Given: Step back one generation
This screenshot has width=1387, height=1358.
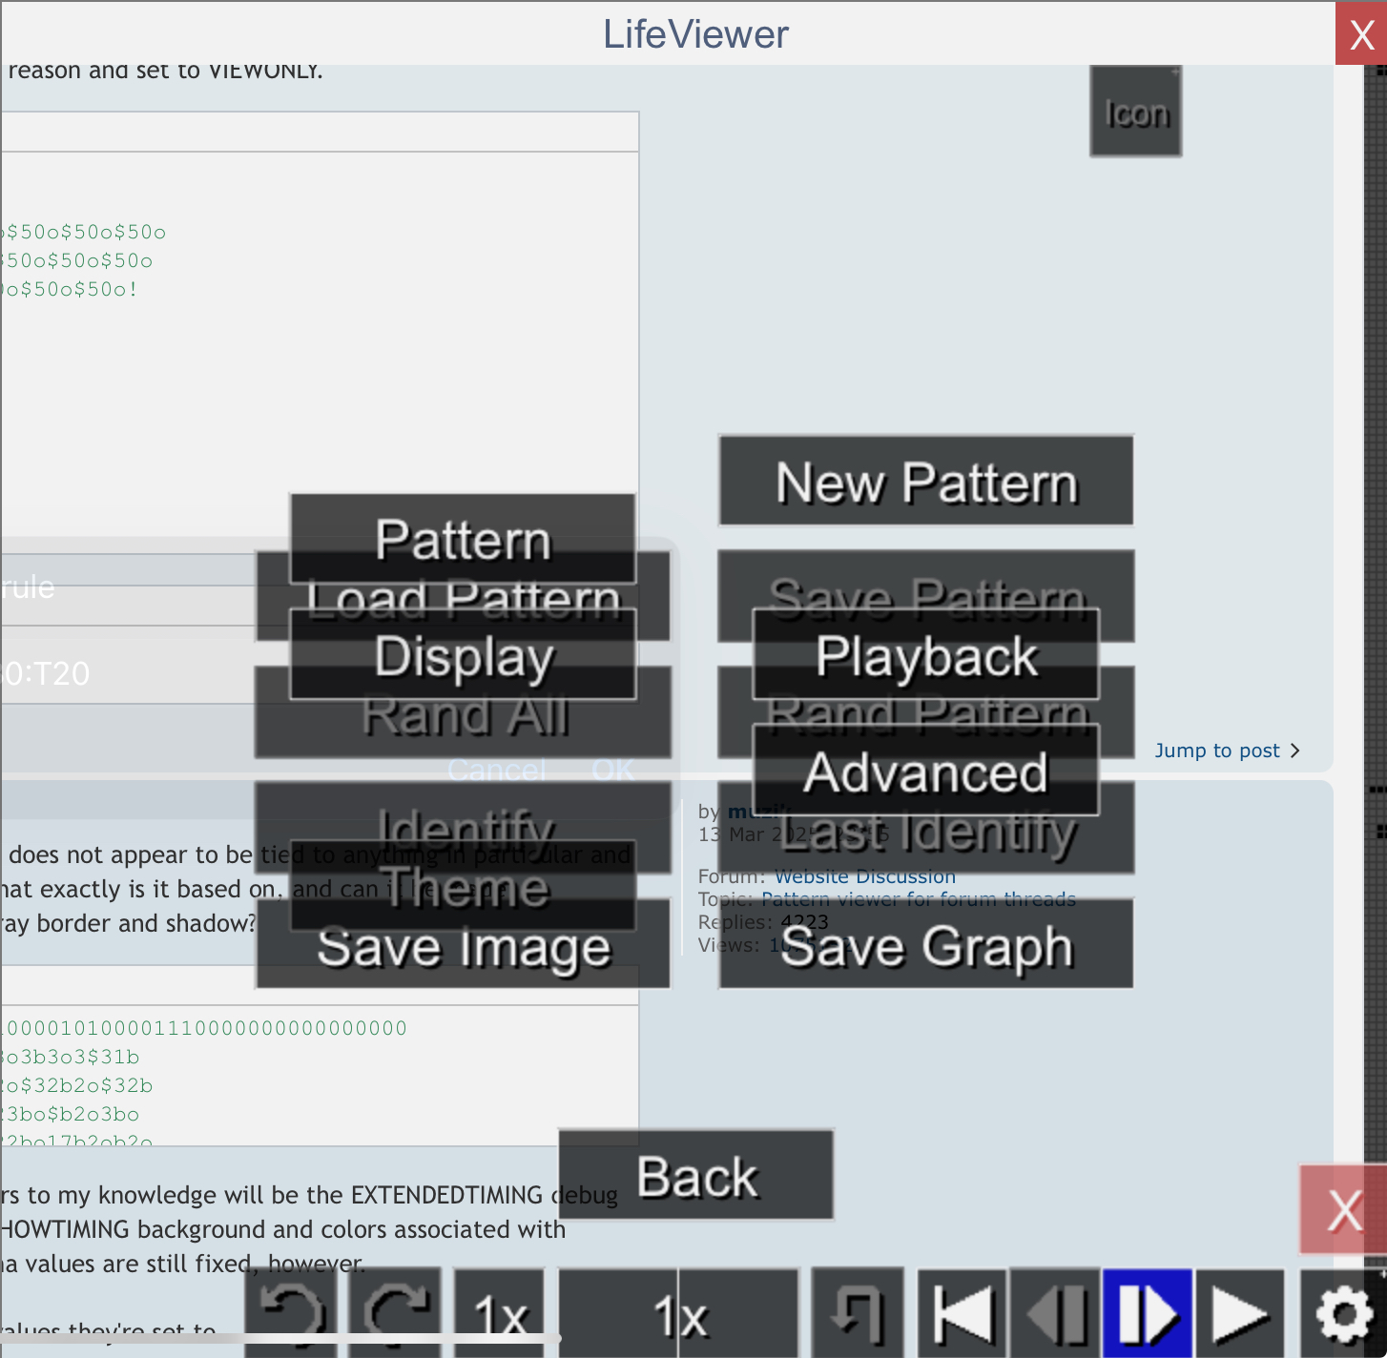Looking at the screenshot, I should point(1056,1313).
